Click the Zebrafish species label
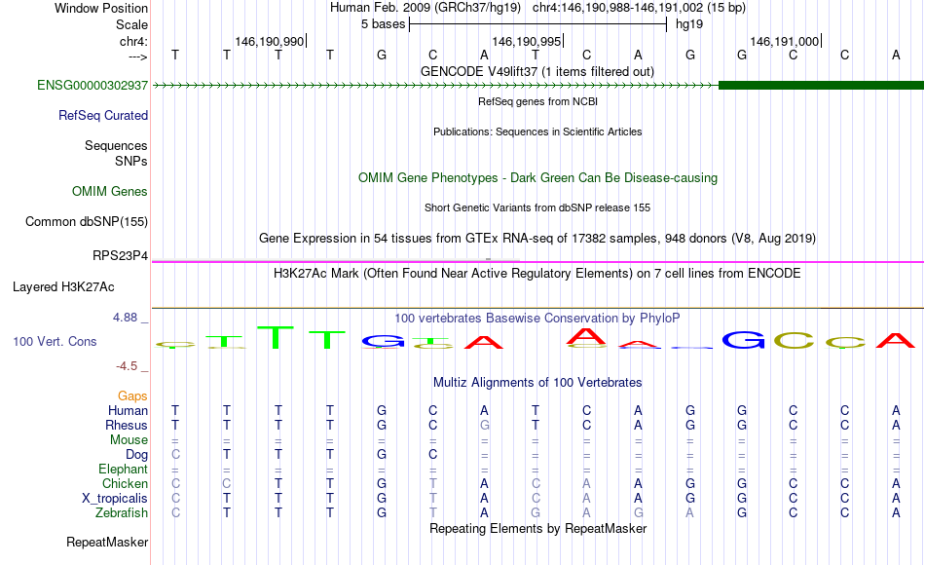Viewport: 925px width, 565px height. 122,512
